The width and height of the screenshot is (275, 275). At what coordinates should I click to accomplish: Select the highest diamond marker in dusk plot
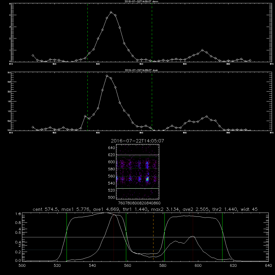click(x=107, y=76)
